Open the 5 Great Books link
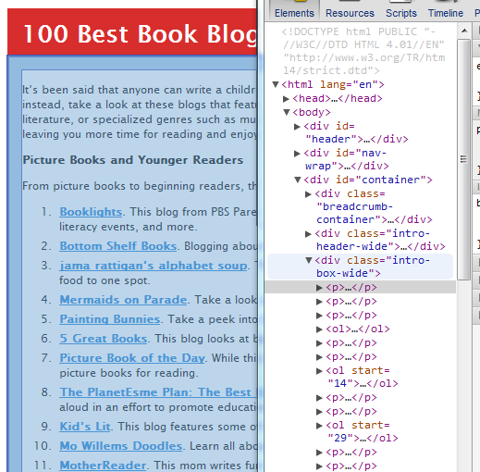This screenshot has width=480, height=472. [x=104, y=339]
